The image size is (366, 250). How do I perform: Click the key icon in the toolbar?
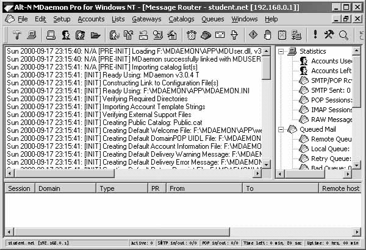[233, 35]
